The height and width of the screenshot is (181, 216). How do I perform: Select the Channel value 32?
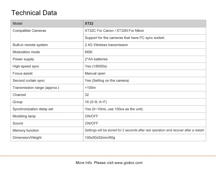point(87,95)
